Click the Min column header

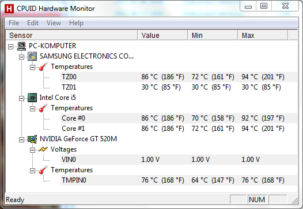coord(213,35)
